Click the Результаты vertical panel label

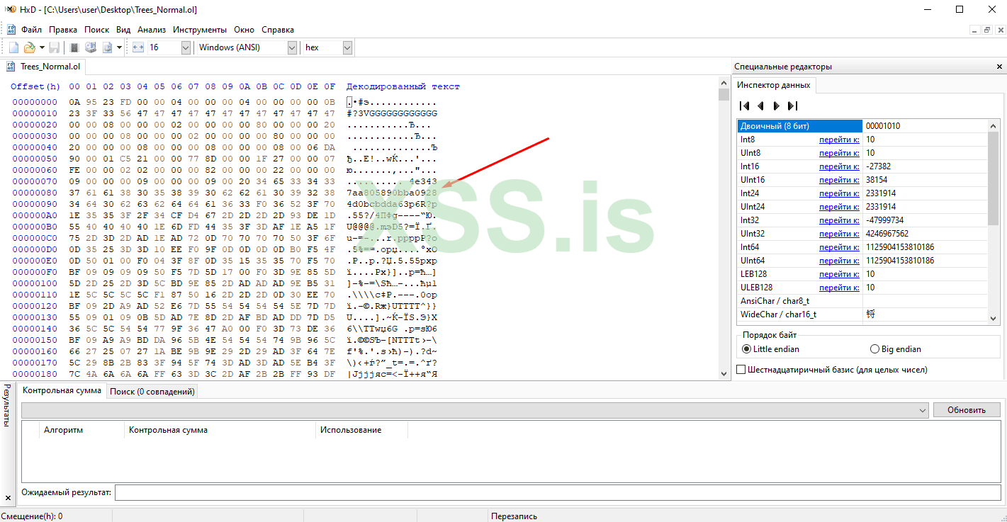(7, 406)
